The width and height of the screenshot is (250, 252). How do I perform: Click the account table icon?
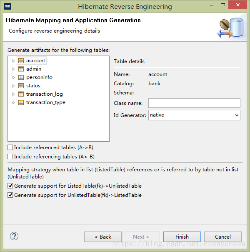(21, 61)
